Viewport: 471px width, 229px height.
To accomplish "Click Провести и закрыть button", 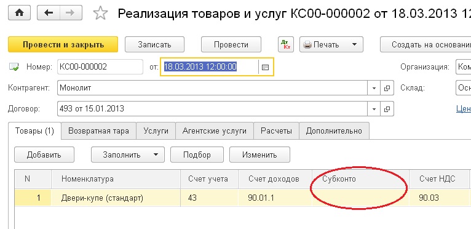I will 63,44.
